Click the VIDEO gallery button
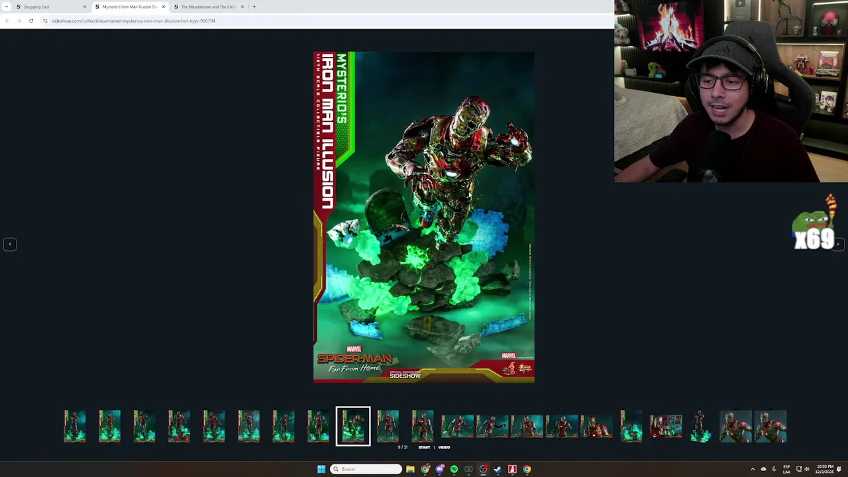Screen dimensions: 848x477 [x=444, y=447]
